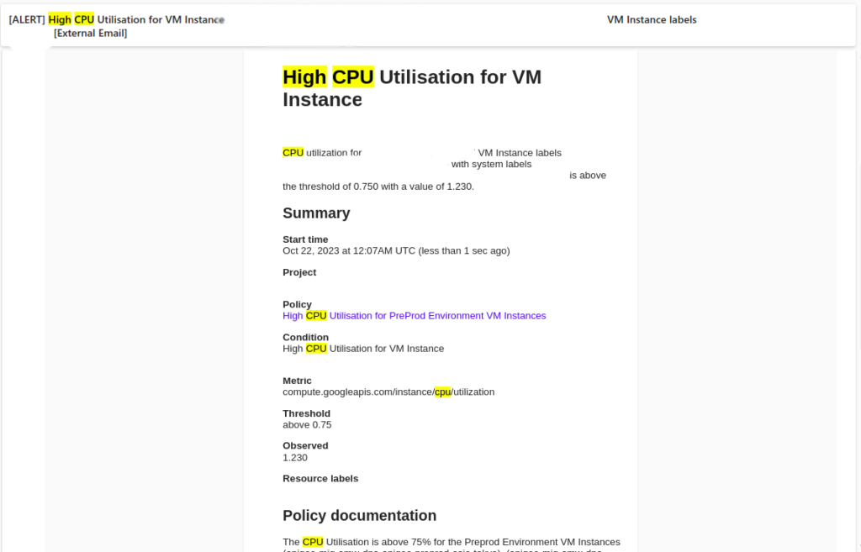Click the Summary section heading
The width and height of the screenshot is (861, 552).
[316, 213]
